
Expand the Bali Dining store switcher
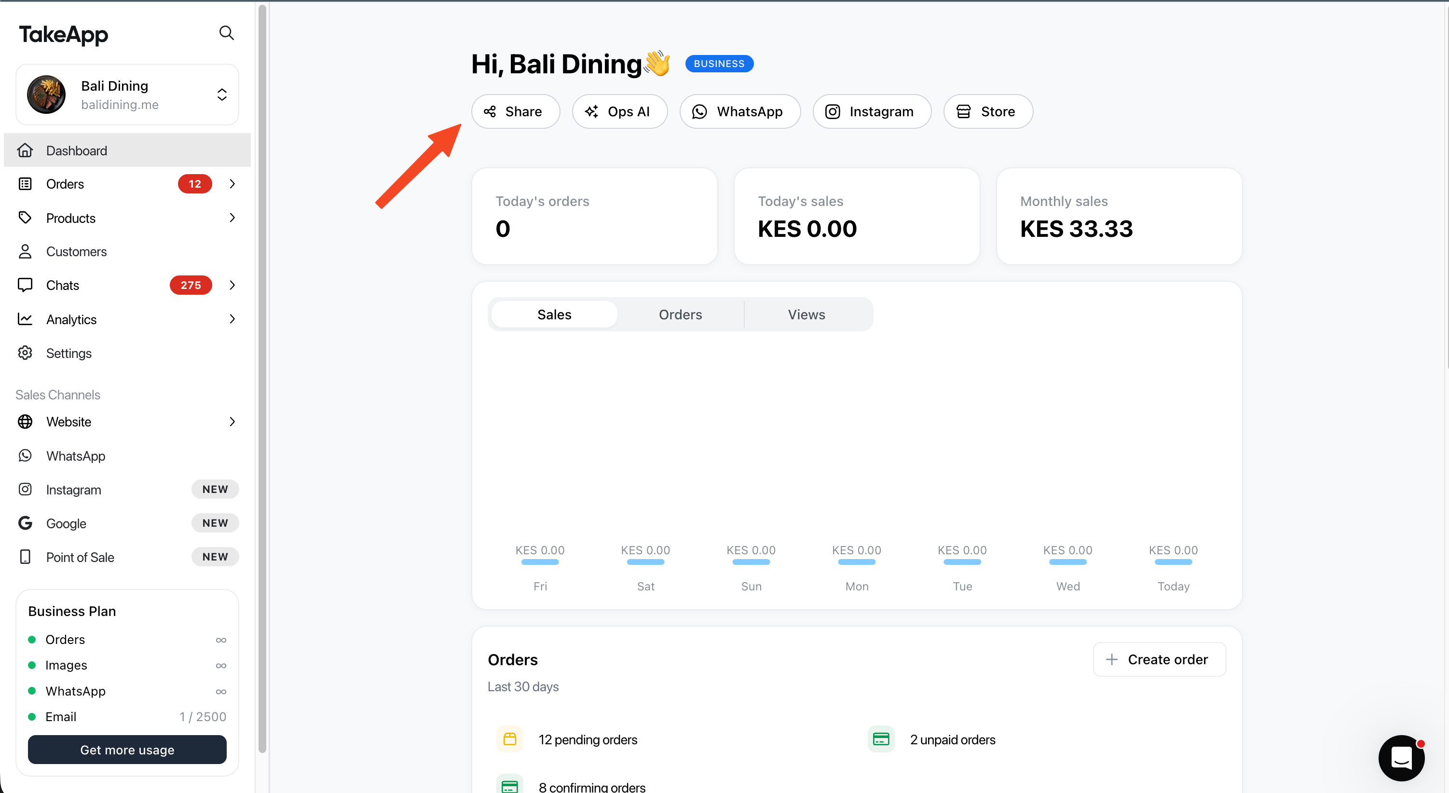(221, 95)
